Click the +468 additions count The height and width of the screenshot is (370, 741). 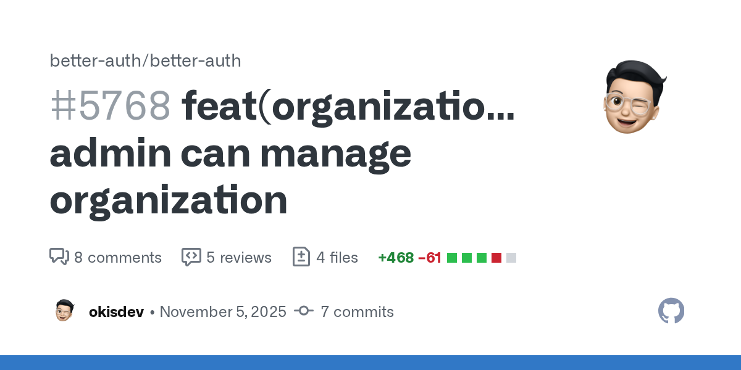coord(396,257)
